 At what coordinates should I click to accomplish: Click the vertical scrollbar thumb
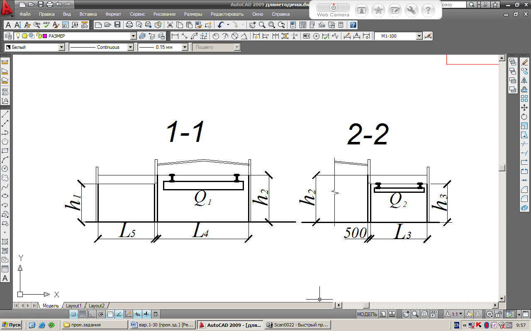pyautogui.click(x=502, y=168)
